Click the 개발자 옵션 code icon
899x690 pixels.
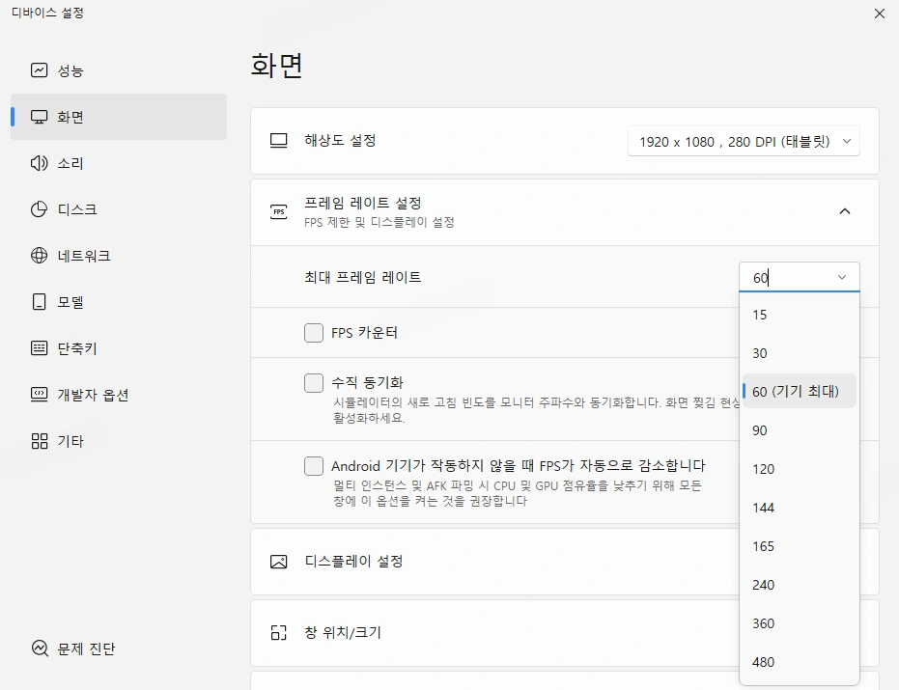[x=39, y=395]
